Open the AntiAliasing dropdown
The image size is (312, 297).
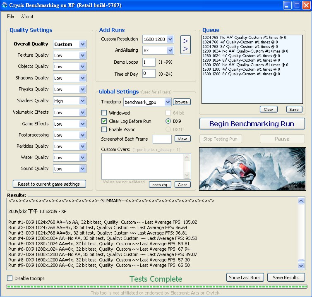coord(170,50)
